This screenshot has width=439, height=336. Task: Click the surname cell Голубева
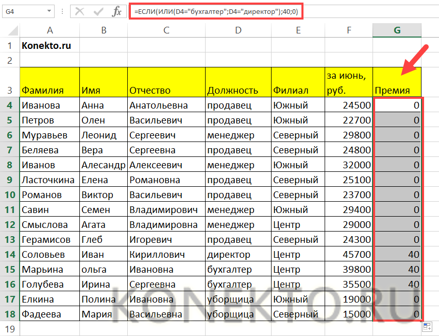click(49, 284)
